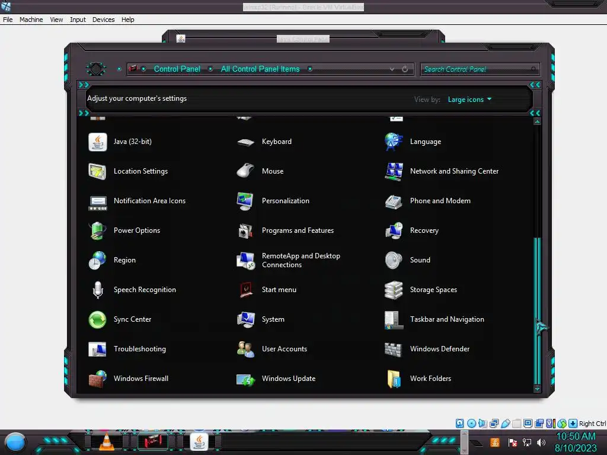Click the Control Panel taskbar button
This screenshot has width=607, height=455.
pos(153,442)
